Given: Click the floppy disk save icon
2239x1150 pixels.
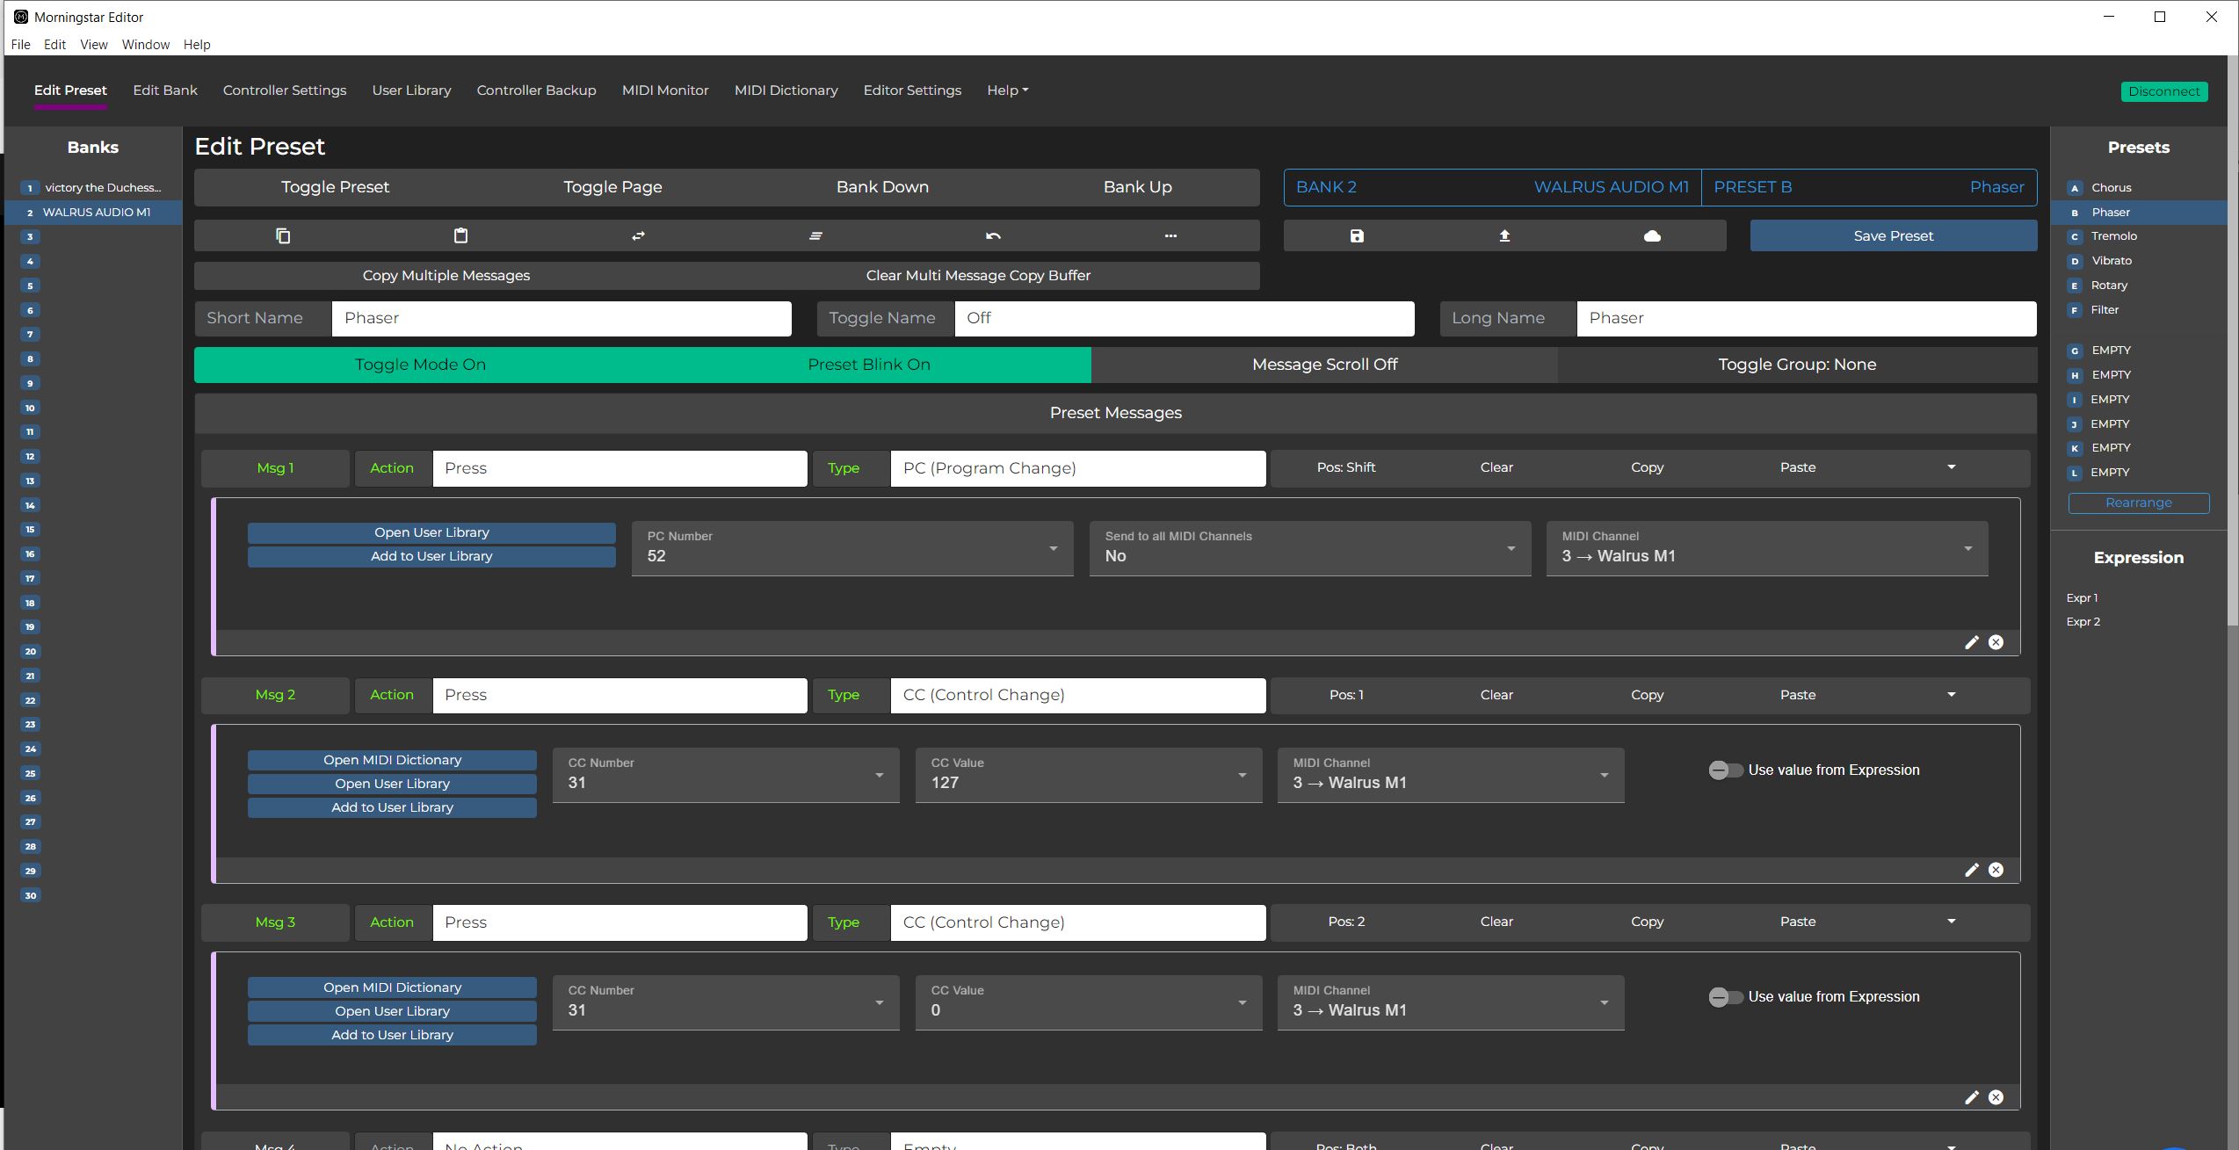Looking at the screenshot, I should tap(1357, 235).
